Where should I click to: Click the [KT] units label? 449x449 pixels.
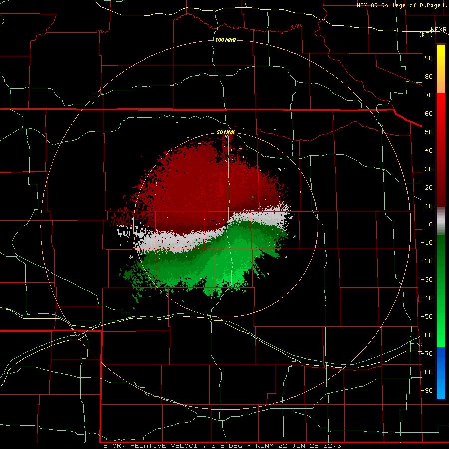point(426,34)
